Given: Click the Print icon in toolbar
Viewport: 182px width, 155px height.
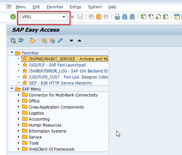Looking at the screenshot, I should click(x=117, y=17).
